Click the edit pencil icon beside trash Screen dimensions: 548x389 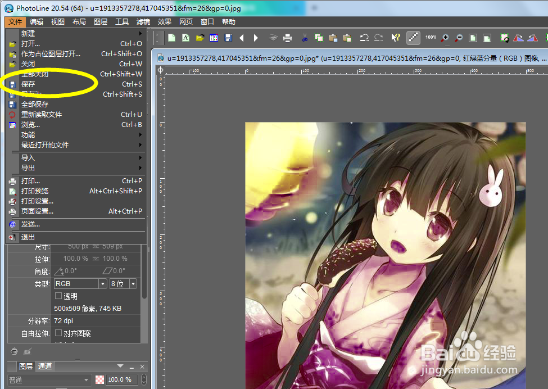28,351
